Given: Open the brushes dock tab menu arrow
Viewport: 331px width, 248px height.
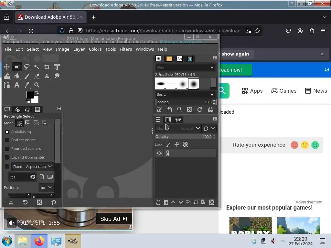Looking at the screenshot, I should click(215, 58).
